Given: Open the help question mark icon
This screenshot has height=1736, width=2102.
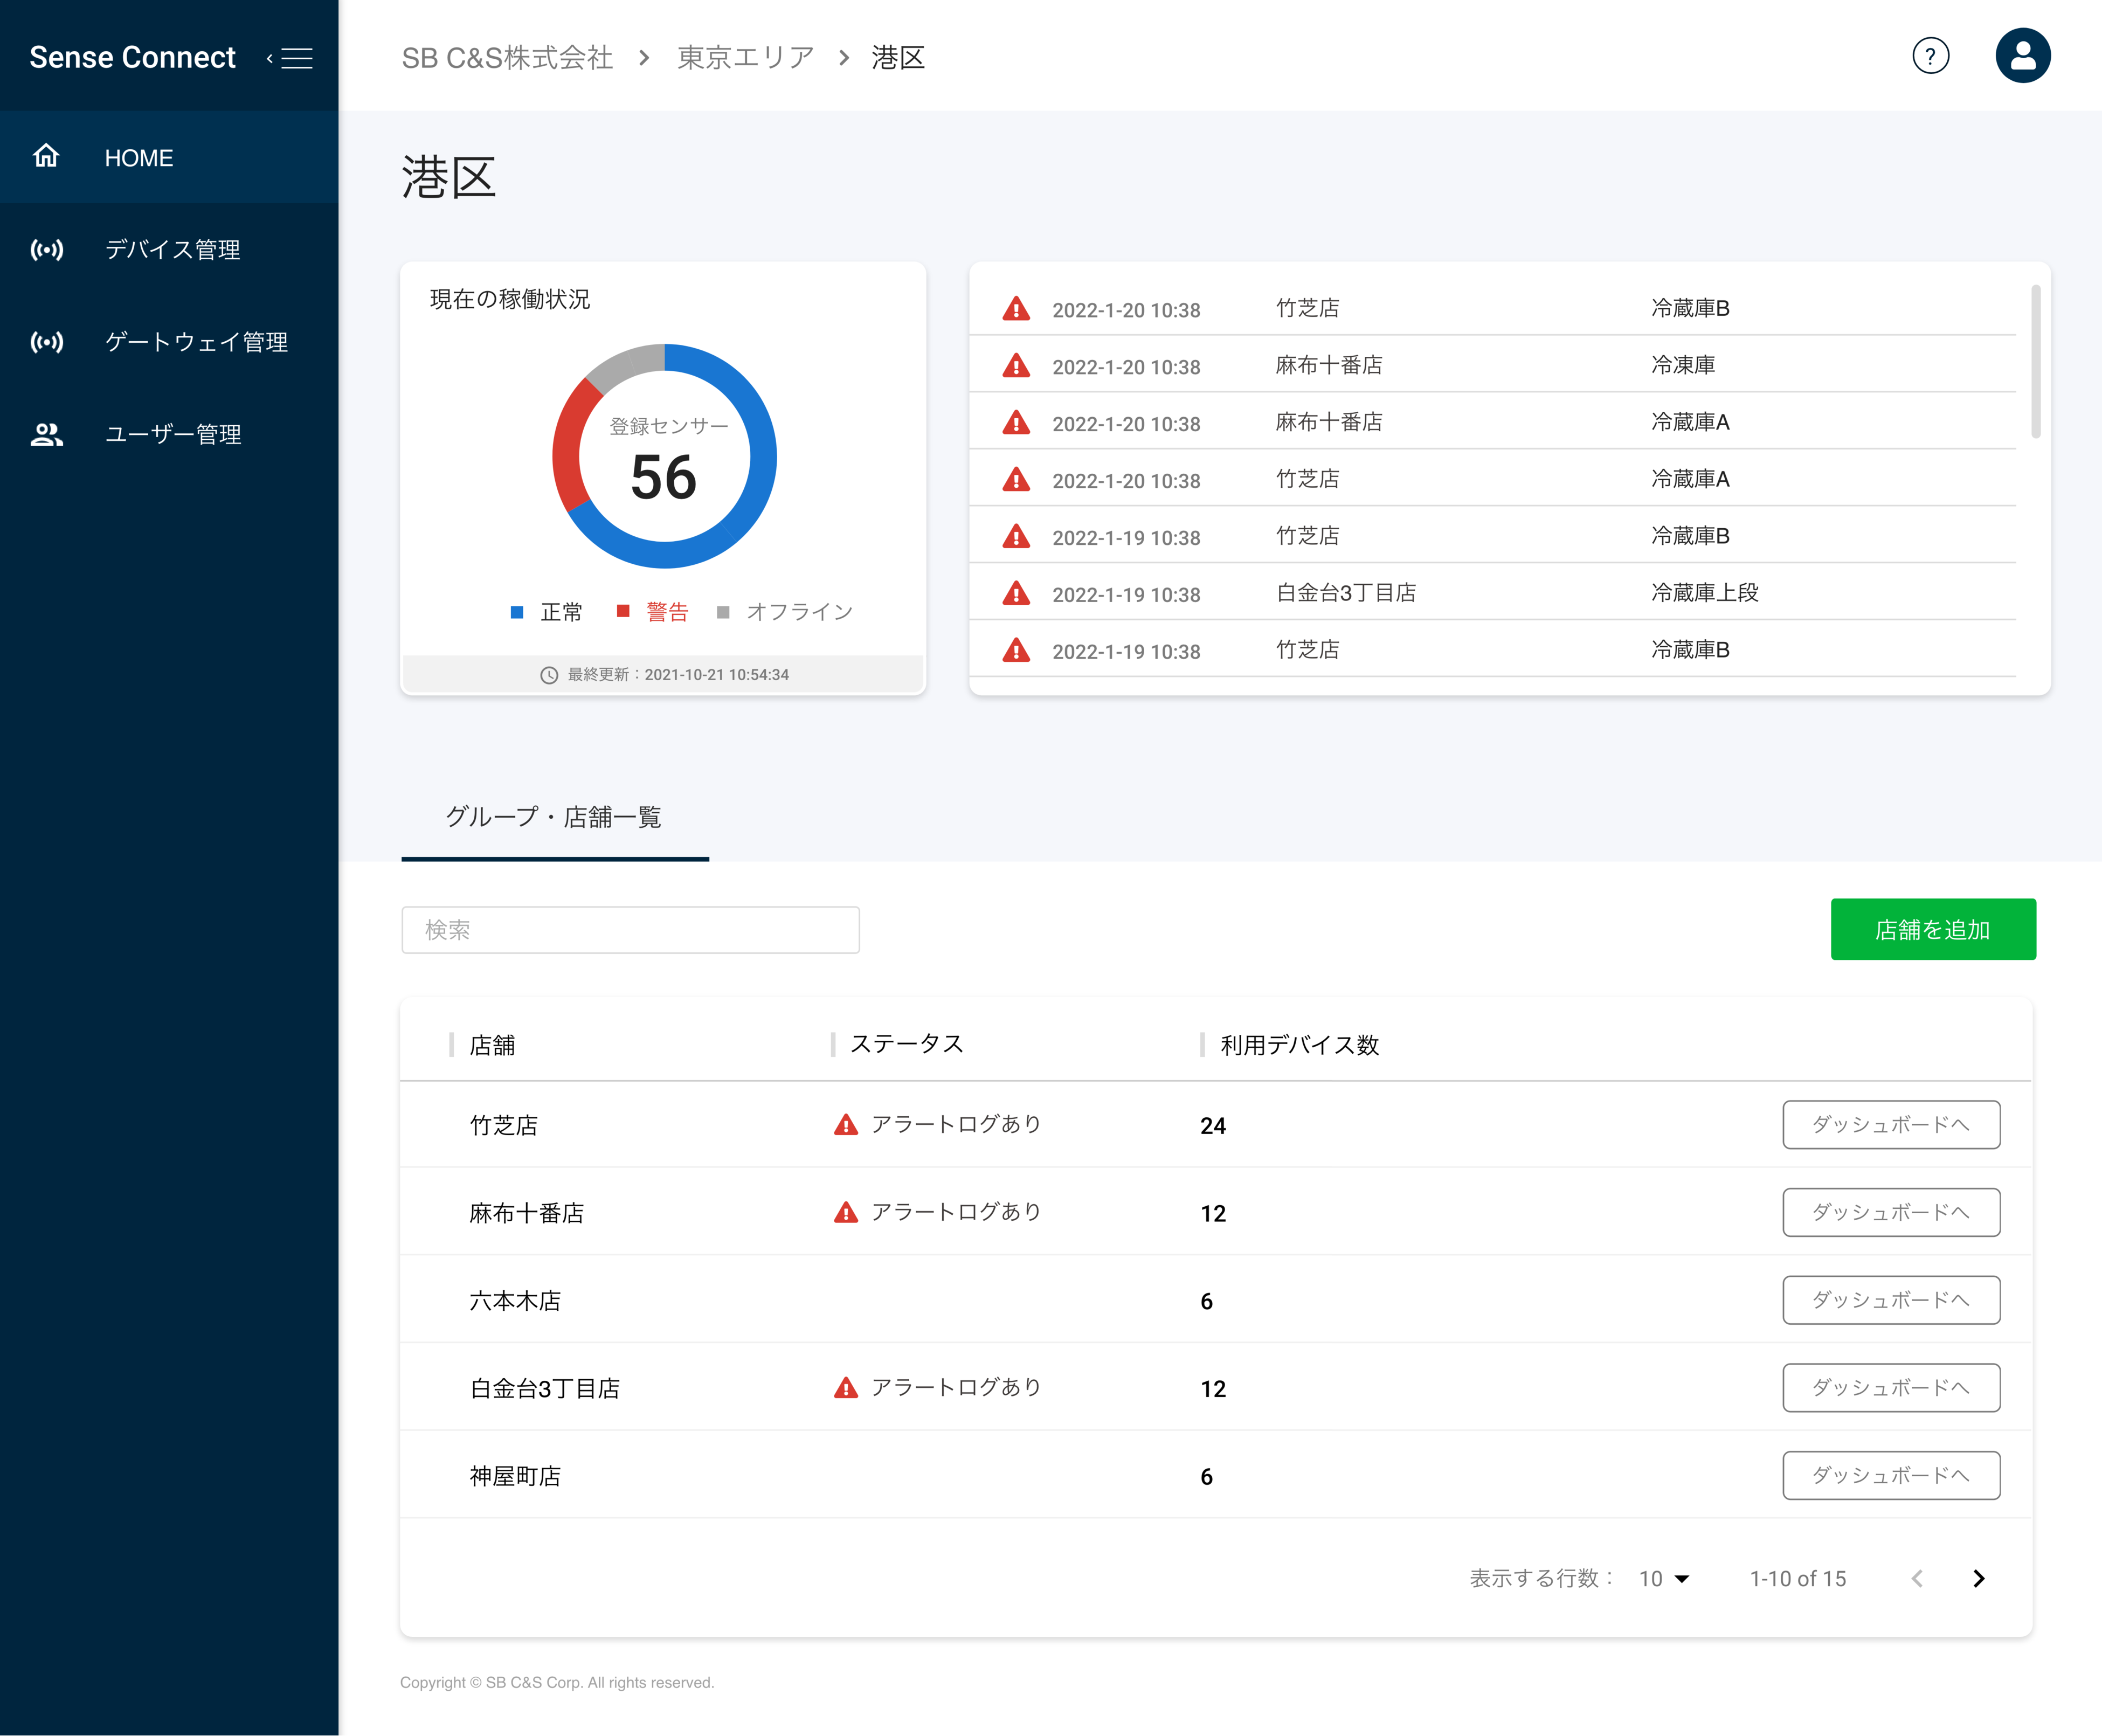Looking at the screenshot, I should [1931, 56].
